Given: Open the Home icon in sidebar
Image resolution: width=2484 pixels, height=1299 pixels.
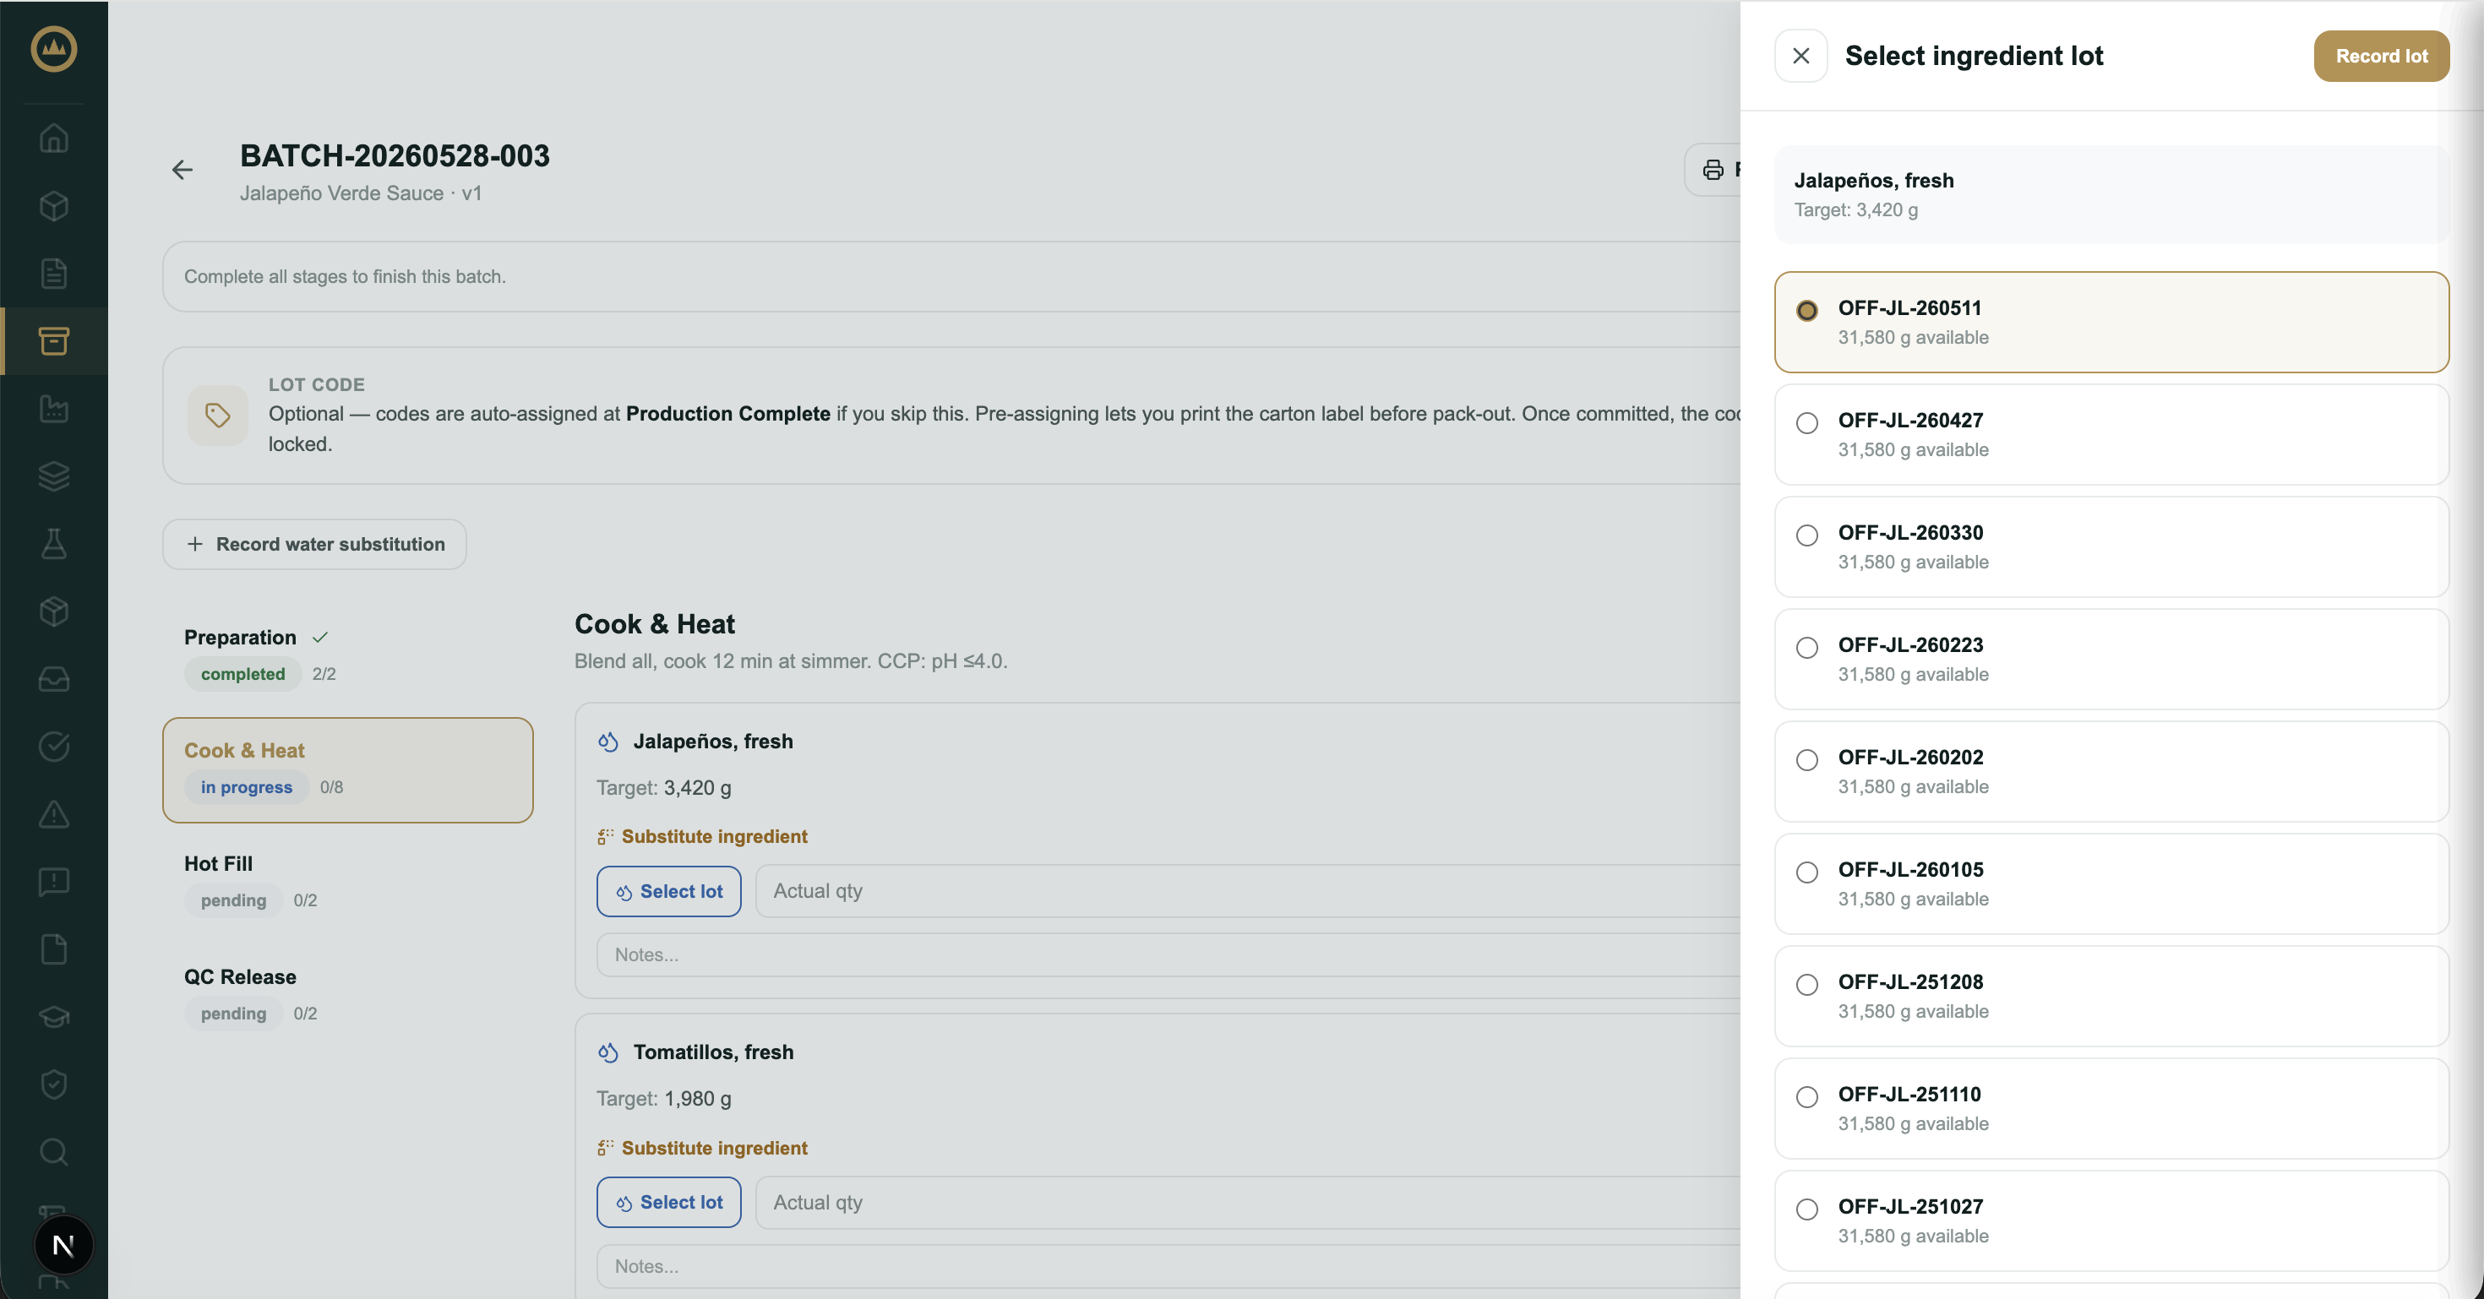Looking at the screenshot, I should (54, 138).
